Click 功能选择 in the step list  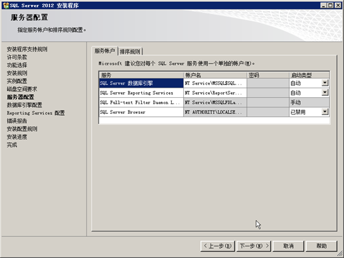(17, 65)
